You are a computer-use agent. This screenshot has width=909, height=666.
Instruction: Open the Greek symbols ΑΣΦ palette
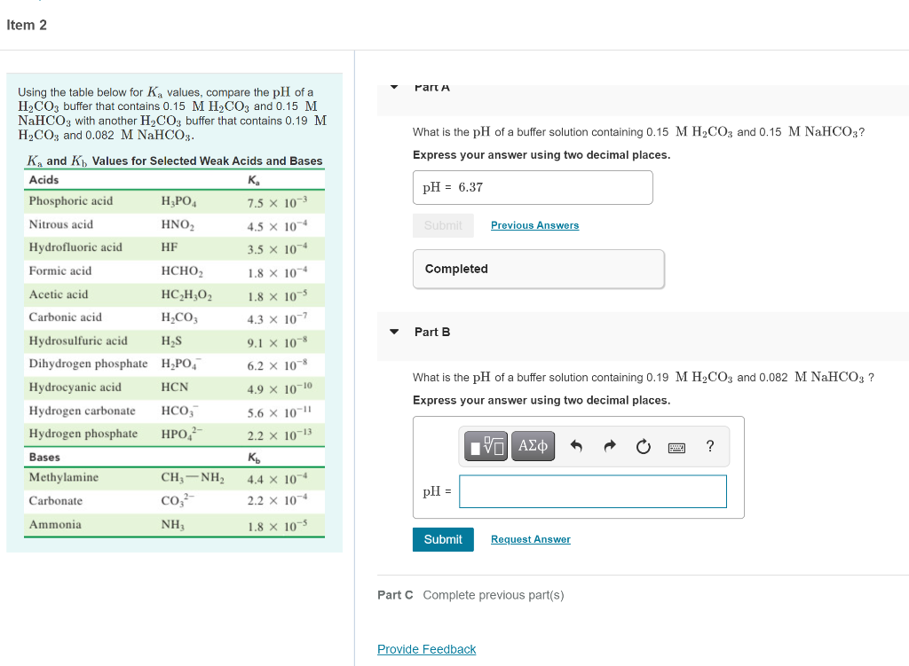pyautogui.click(x=533, y=446)
